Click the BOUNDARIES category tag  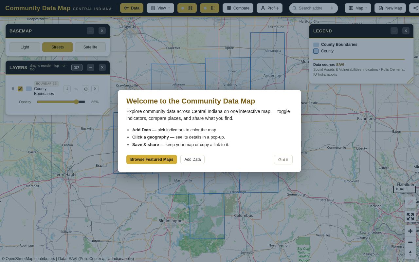46,84
